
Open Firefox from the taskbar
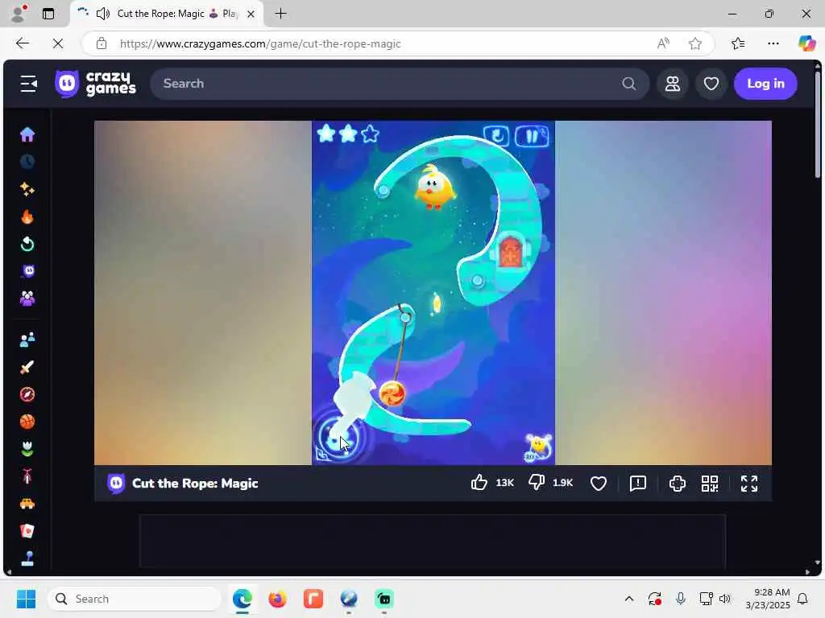tap(277, 599)
